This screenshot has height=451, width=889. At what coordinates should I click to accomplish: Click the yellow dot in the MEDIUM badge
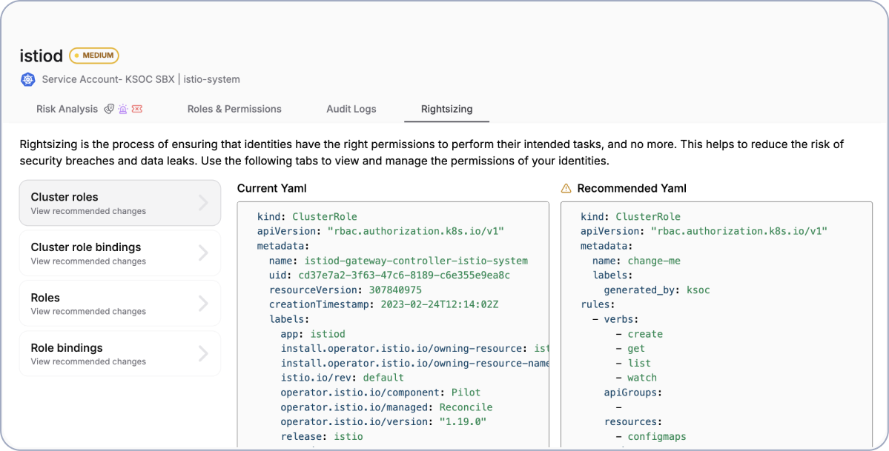point(76,56)
